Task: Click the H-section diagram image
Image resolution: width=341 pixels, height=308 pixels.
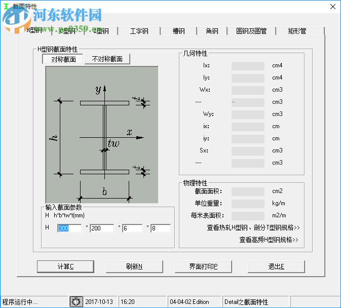Action: [102, 135]
